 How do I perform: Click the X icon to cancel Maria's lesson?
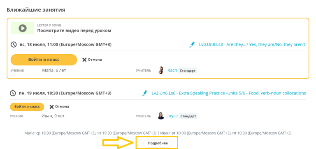point(84,60)
